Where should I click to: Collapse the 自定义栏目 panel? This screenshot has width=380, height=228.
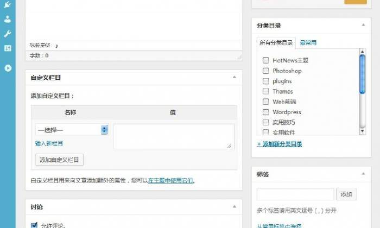click(235, 78)
